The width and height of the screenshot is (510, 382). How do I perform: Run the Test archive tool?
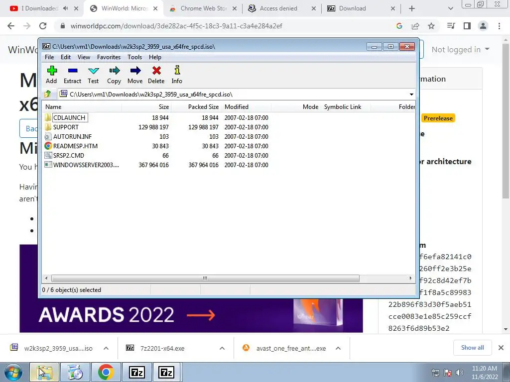tap(93, 71)
